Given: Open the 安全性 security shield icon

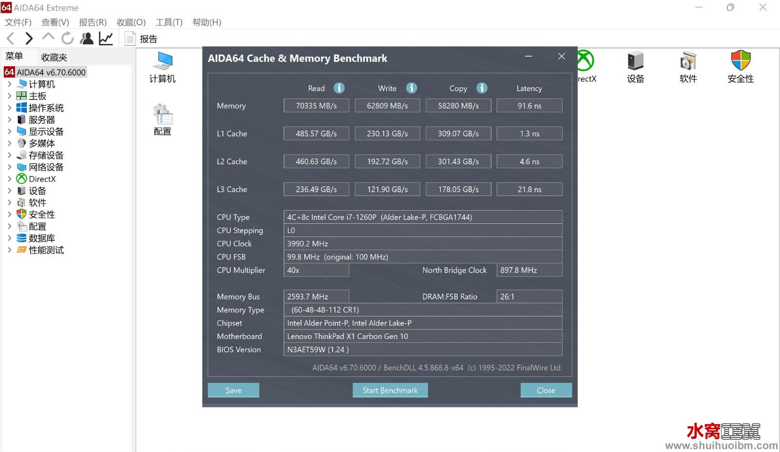Looking at the screenshot, I should click(741, 67).
